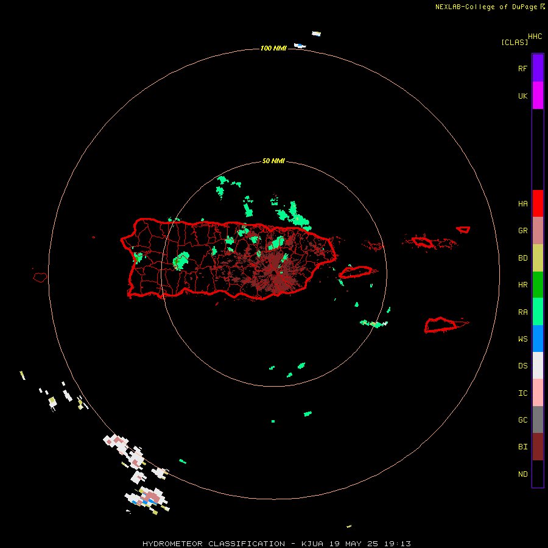Click the IC legend label
This screenshot has width=548, height=548.
coord(522,393)
